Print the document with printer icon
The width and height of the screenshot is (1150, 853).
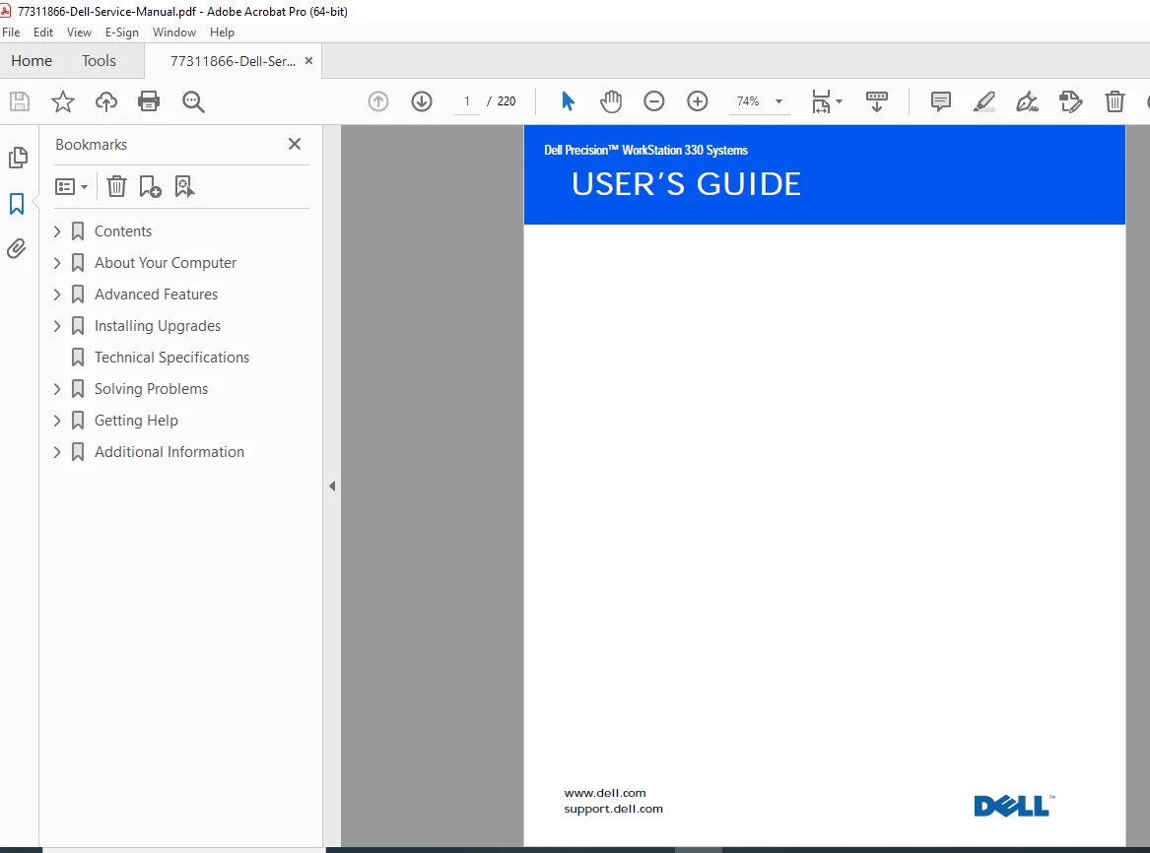pos(149,101)
